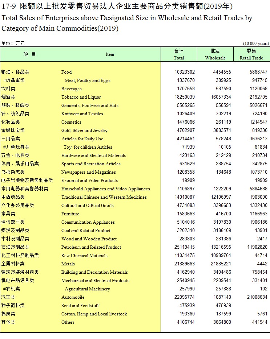Click the 'Beverages' row label
The width and height of the screenshot is (270, 339).
click(x=72, y=89)
